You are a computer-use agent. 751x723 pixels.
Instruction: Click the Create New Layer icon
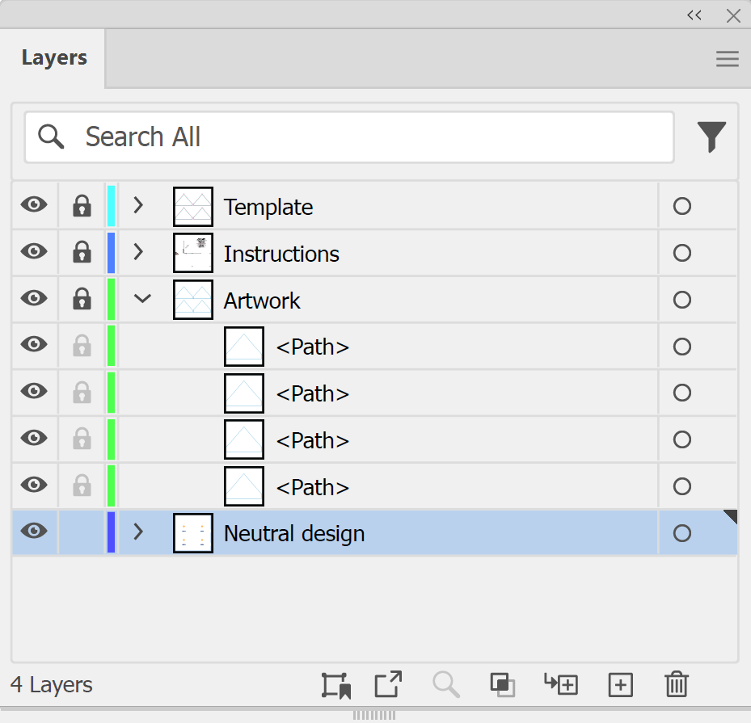click(x=620, y=685)
